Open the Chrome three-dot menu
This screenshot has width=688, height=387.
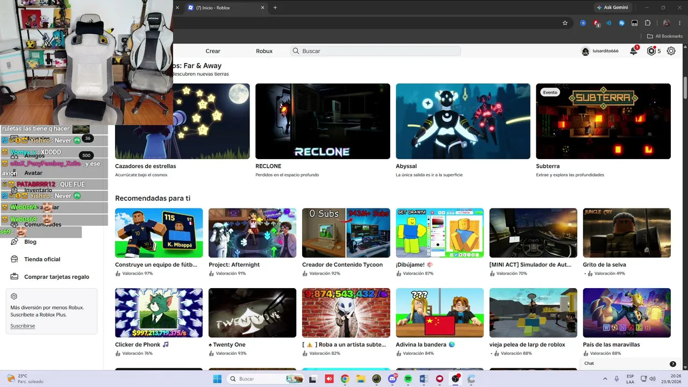pos(679,23)
